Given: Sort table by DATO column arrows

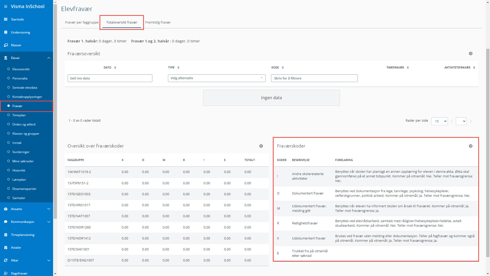Looking at the screenshot, I should pyautogui.click(x=115, y=67).
